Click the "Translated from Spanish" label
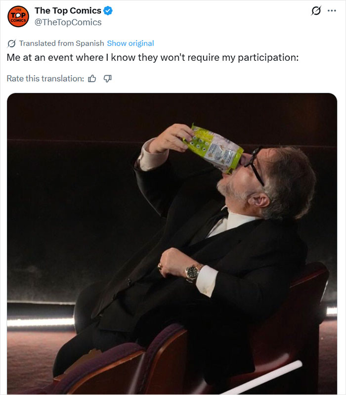Viewport: 346px width, 395px height. [x=61, y=44]
